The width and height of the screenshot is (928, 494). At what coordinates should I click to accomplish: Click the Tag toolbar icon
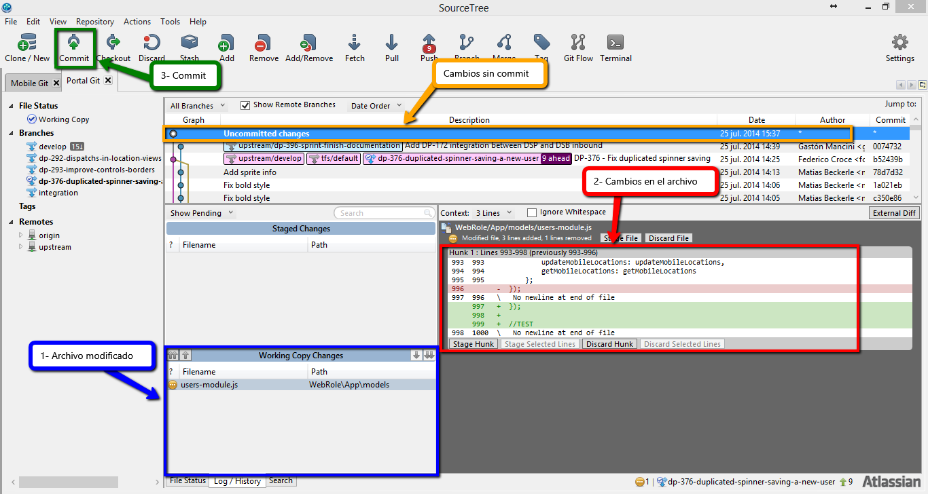point(541,47)
